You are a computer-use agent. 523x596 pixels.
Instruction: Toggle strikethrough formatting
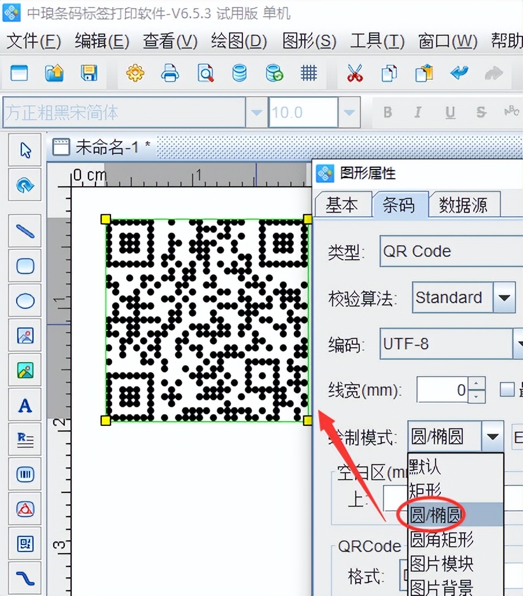coord(481,112)
